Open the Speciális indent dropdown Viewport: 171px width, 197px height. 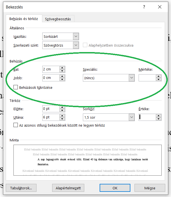[131, 78]
